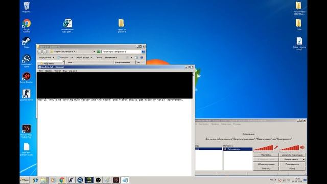Viewport: 327px width, 184px height.
Task: Select the Driver Booster desktop icon
Action: (x=27, y=78)
